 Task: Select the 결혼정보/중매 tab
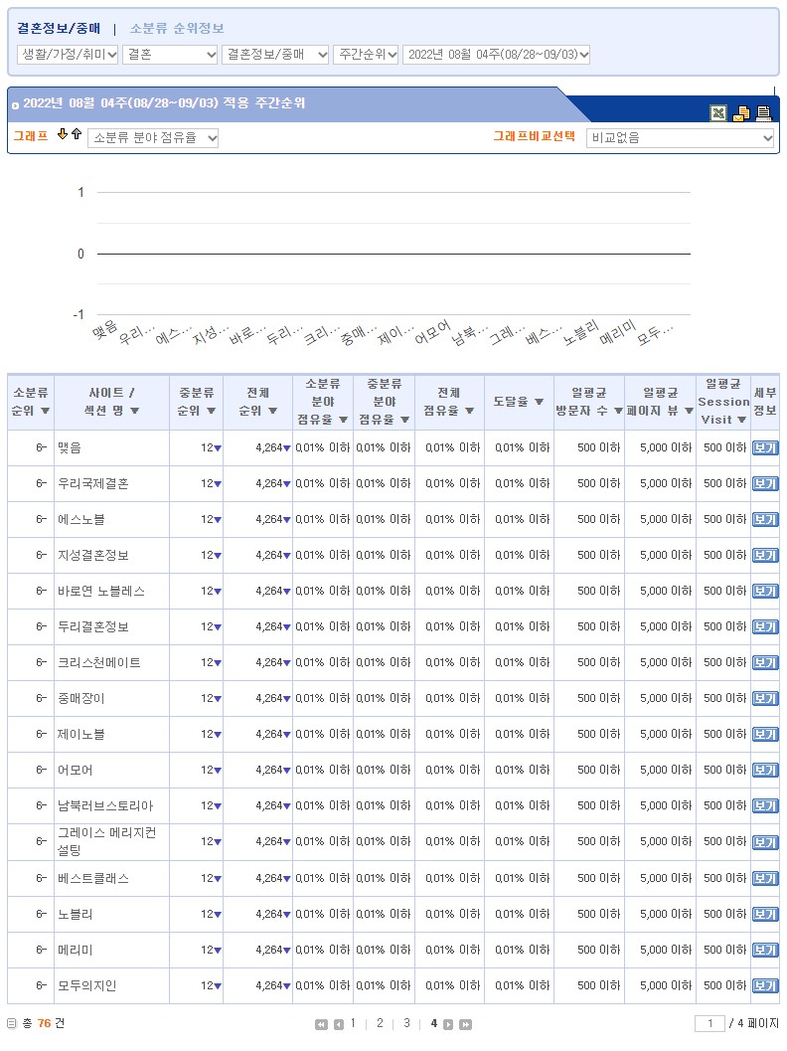coord(59,28)
